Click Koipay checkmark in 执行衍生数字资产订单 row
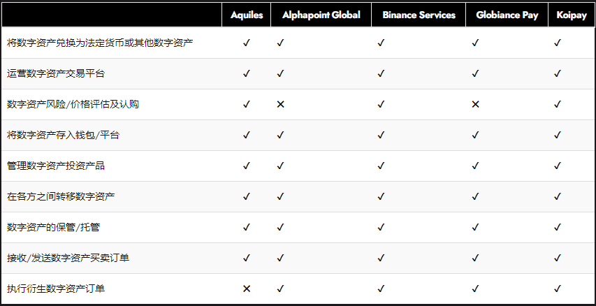This screenshot has width=596, height=306. (x=558, y=289)
